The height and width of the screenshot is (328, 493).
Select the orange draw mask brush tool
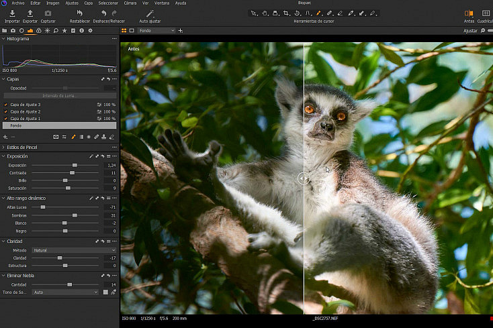[318, 13]
